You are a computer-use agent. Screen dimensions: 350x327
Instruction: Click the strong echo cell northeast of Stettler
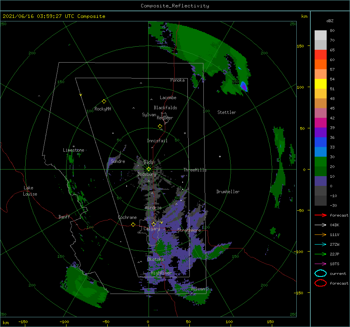244,86
